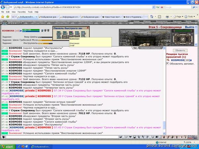The height and width of the screenshot is (149, 199).
Task: Open the Help menu
Action: coord(36,12)
